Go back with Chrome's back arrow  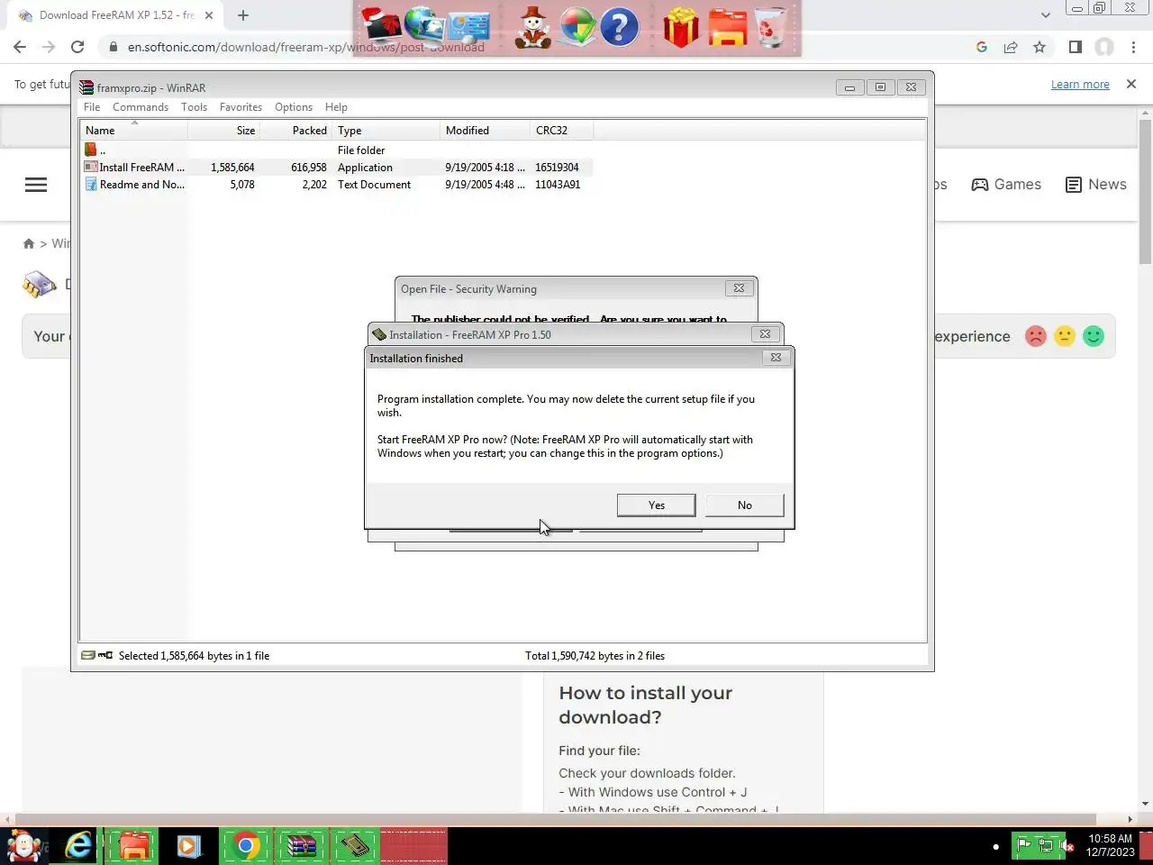coord(20,47)
